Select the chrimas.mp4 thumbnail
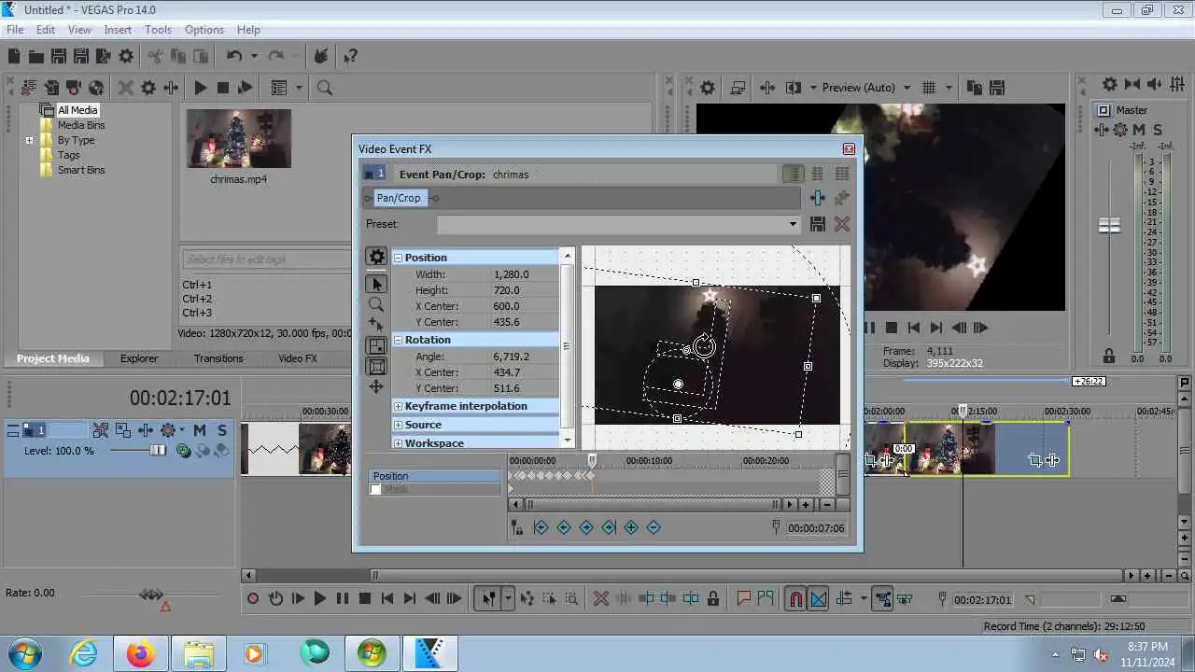 point(239,139)
